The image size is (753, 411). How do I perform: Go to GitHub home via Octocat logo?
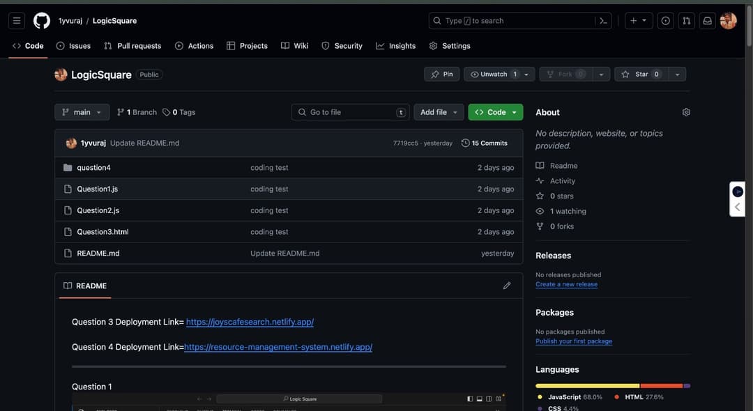(42, 21)
